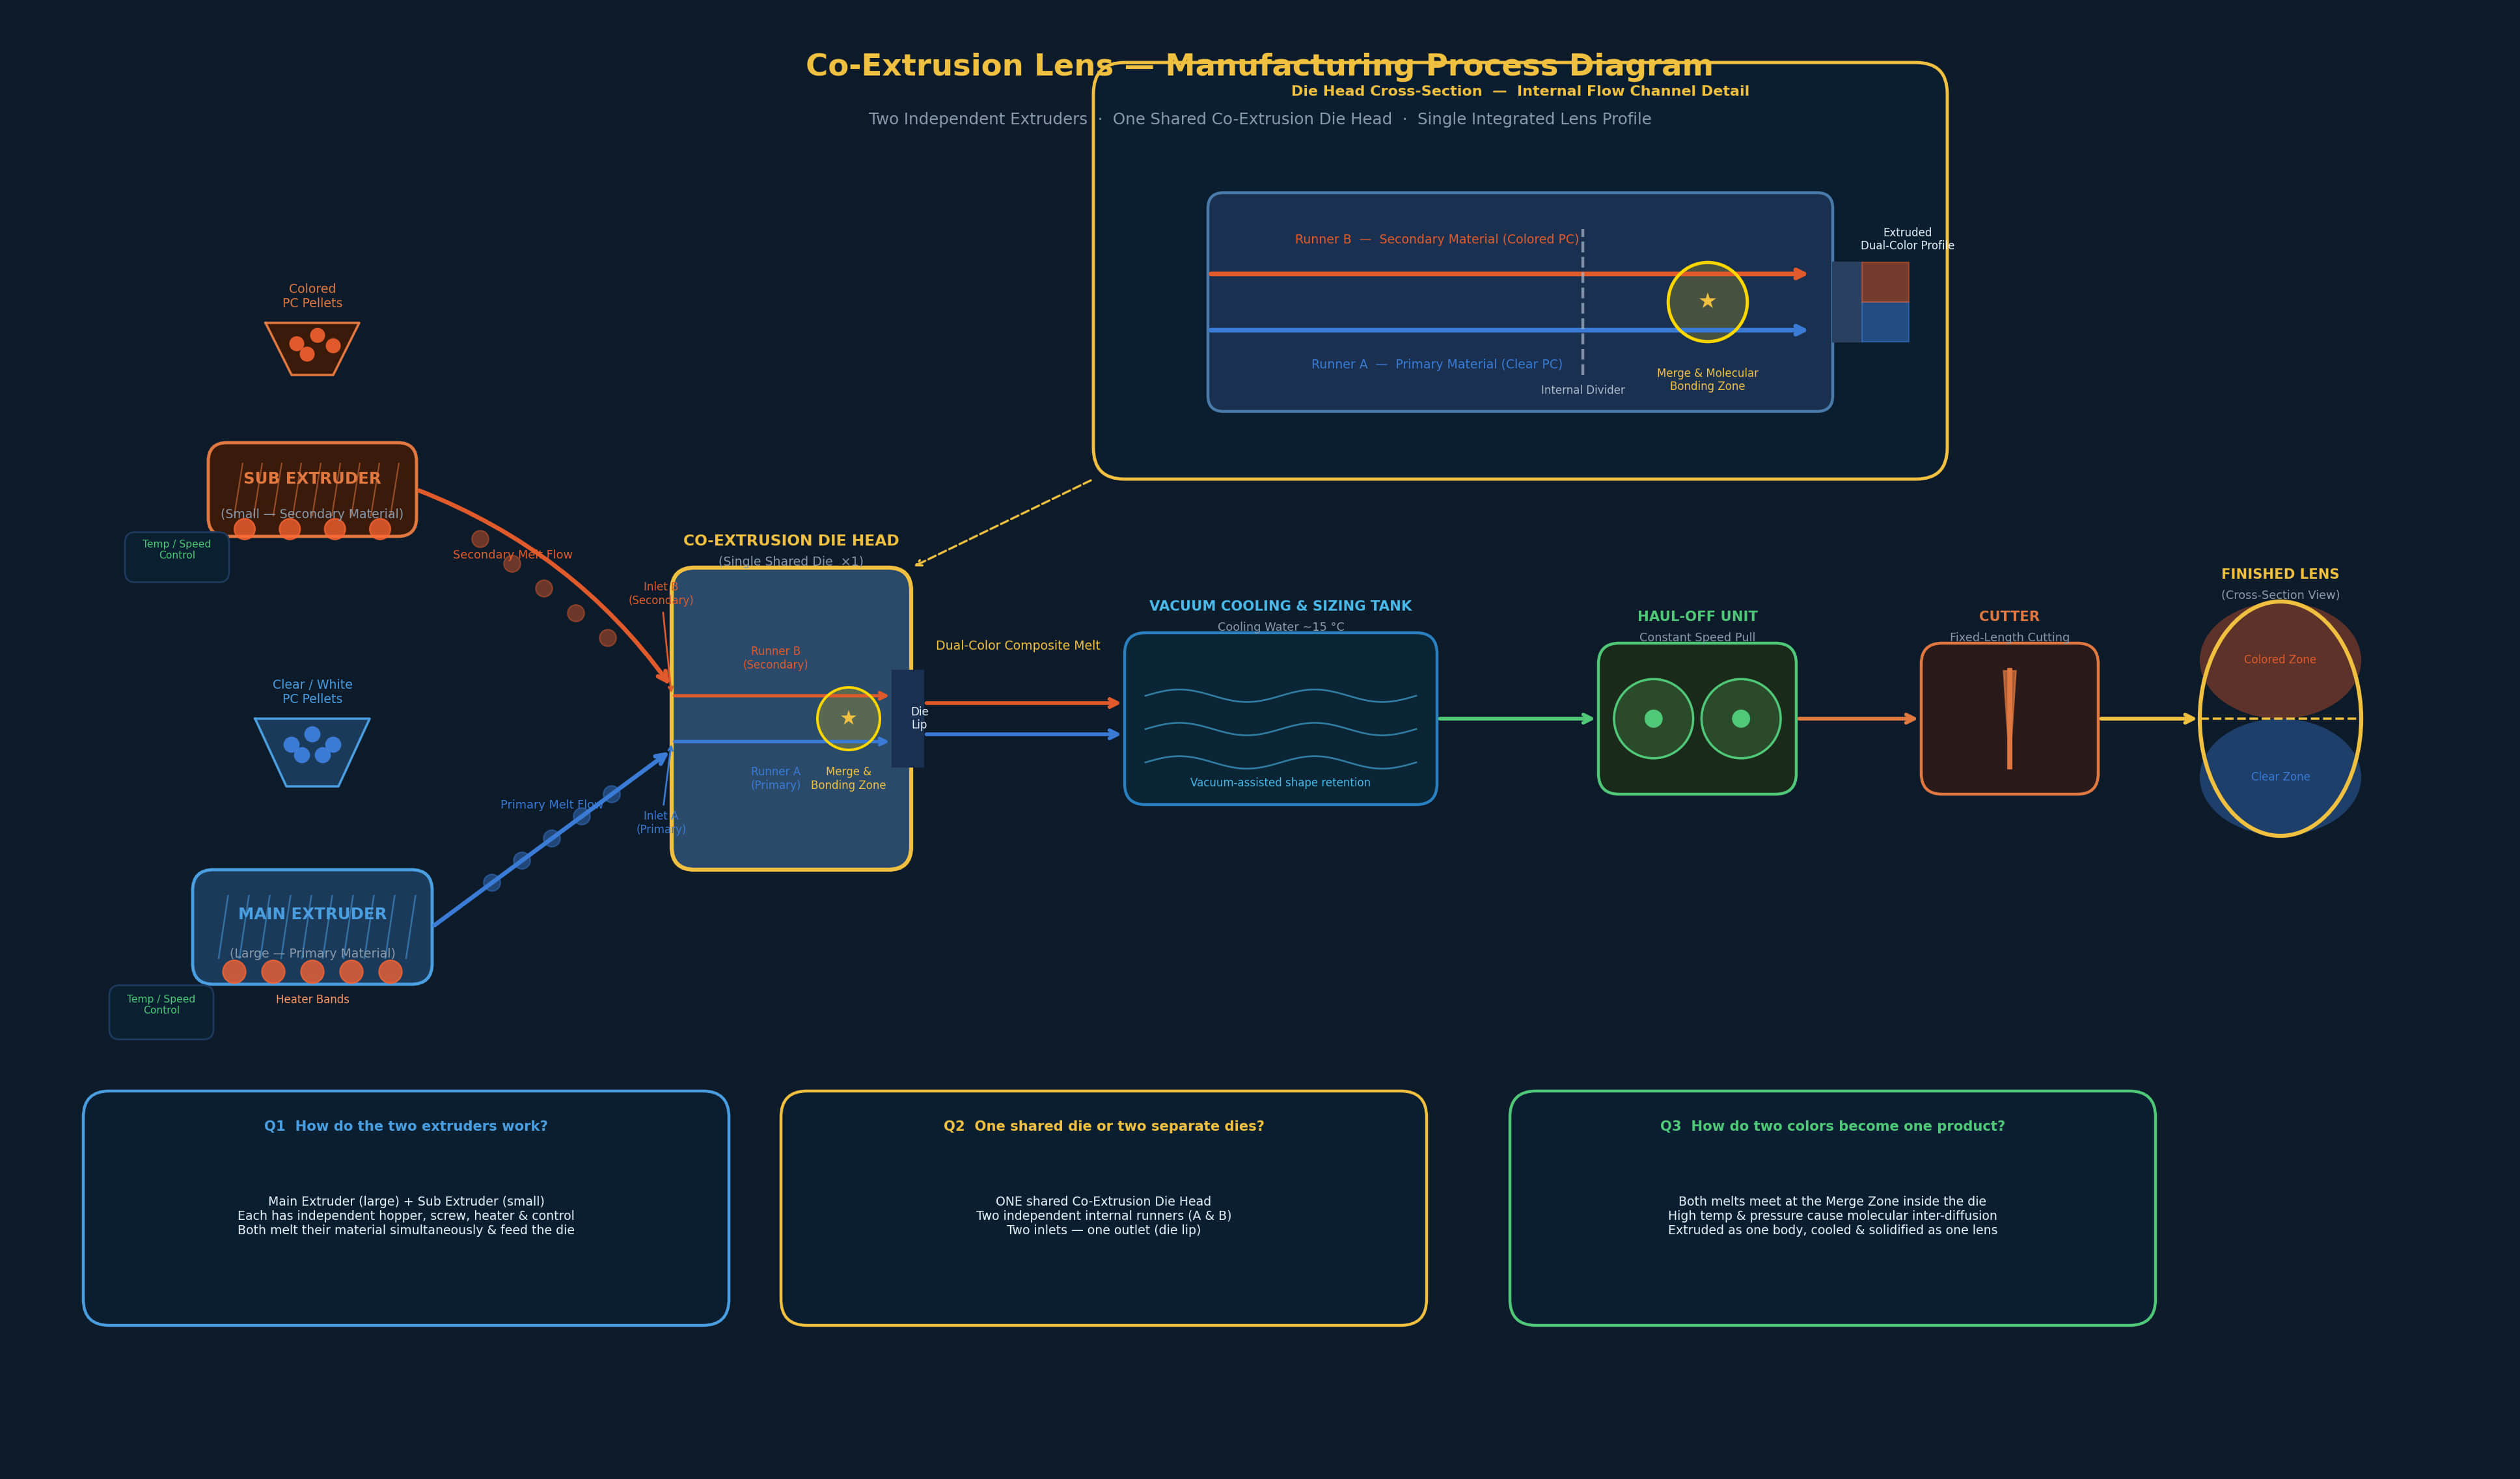The width and height of the screenshot is (2520, 1479).
Task: Open the Q1 How do the two extruders work card
Action: click(x=406, y=1208)
